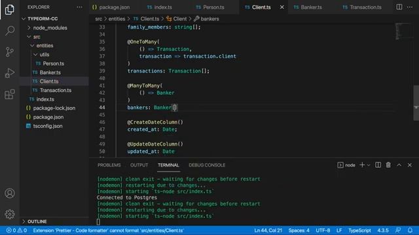Image resolution: width=419 pixels, height=235 pixels.
Task: Select Client.ts in the explorer tree
Action: coord(49,81)
